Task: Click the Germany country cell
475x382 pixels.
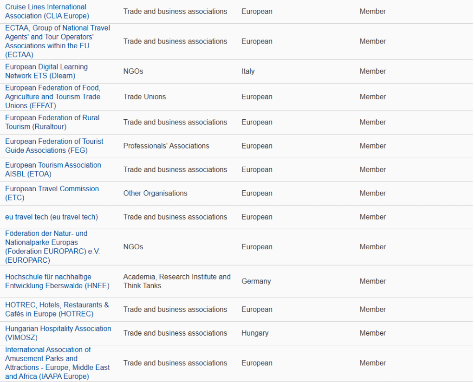Action: (x=256, y=281)
